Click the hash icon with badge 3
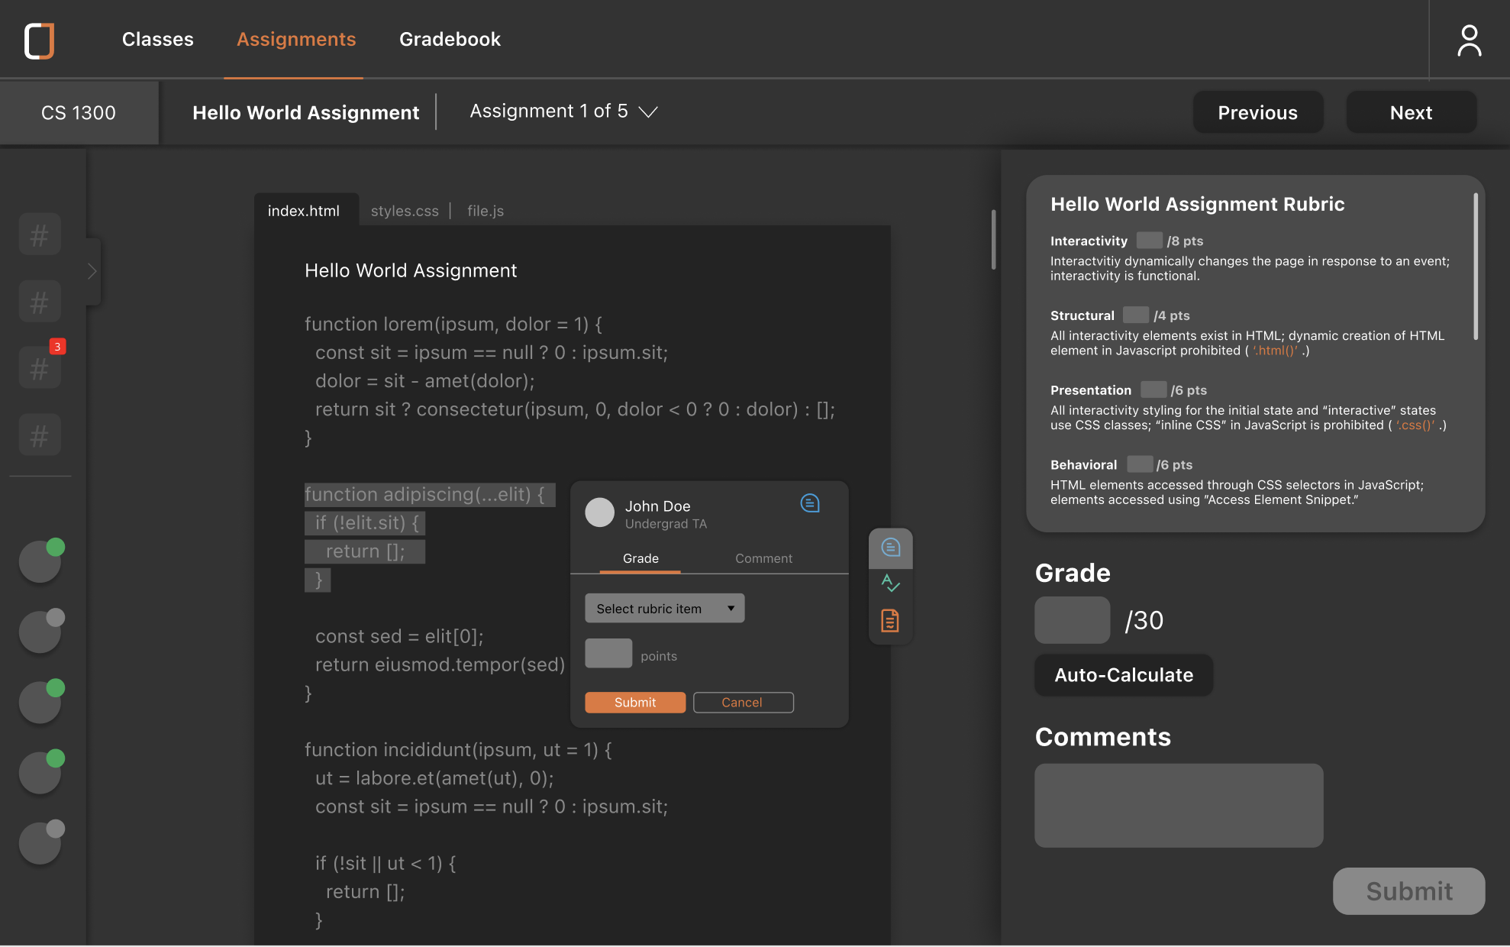Image resolution: width=1510 pixels, height=947 pixels. coord(40,368)
